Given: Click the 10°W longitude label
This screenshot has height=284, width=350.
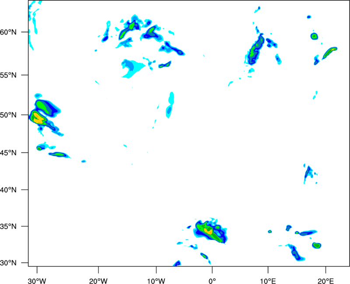Looking at the screenshot, I should pyautogui.click(x=156, y=281).
